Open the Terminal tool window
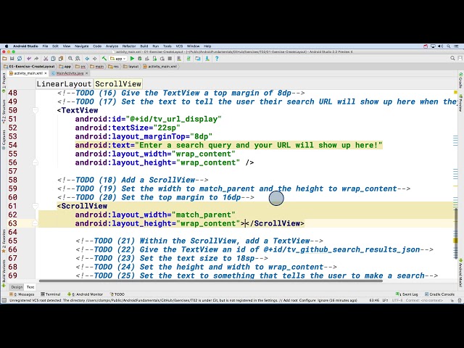 51,294
